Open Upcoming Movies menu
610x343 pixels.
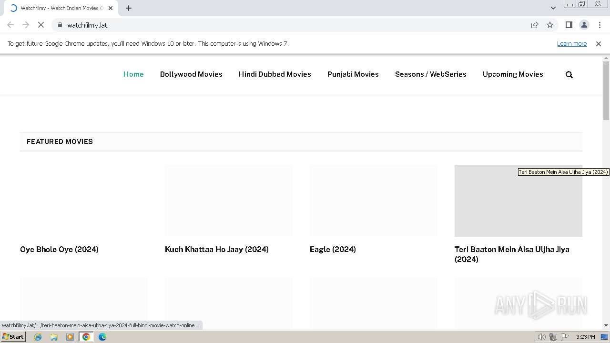pyautogui.click(x=513, y=74)
